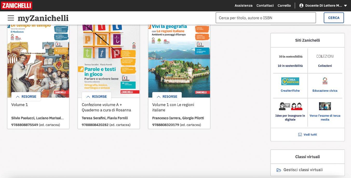Select Volume 1 con Le regioni italiane title
The image size is (351, 178).
pos(173,107)
